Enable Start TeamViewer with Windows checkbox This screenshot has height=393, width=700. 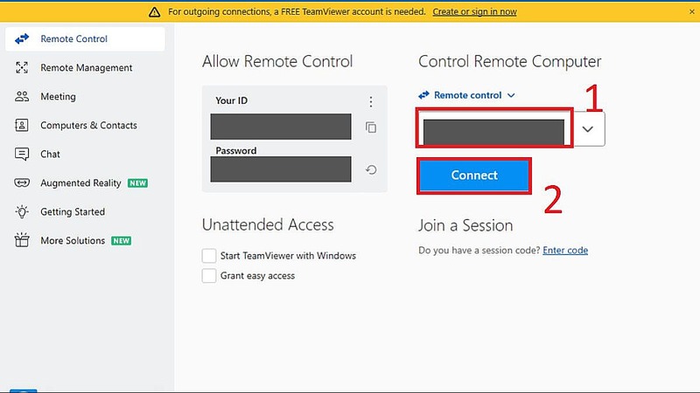(209, 256)
